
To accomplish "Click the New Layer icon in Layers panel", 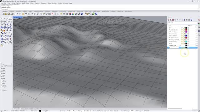I will (x=168, y=20).
